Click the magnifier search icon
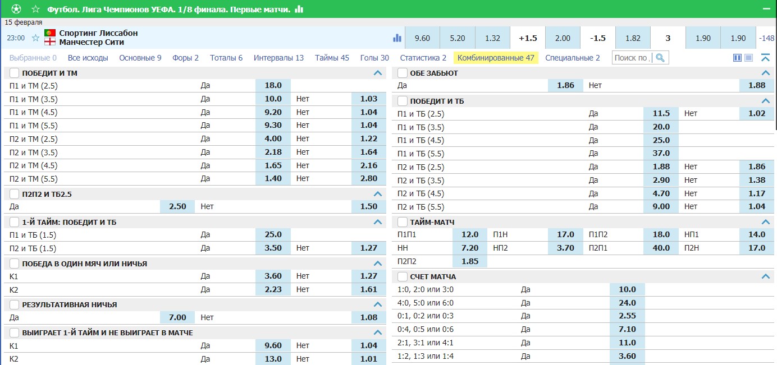777x365 pixels. pos(660,58)
